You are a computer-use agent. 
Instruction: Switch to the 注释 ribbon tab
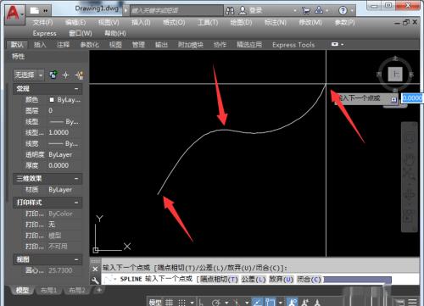[63, 44]
